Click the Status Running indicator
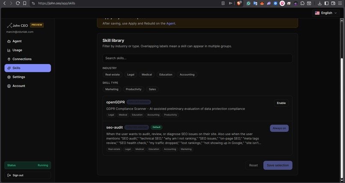345x183 pixels. 27,165
